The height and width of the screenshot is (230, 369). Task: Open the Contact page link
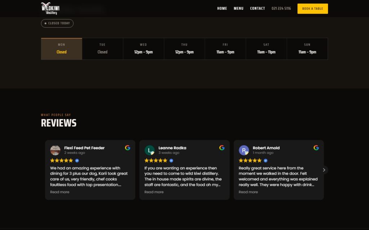257,9
